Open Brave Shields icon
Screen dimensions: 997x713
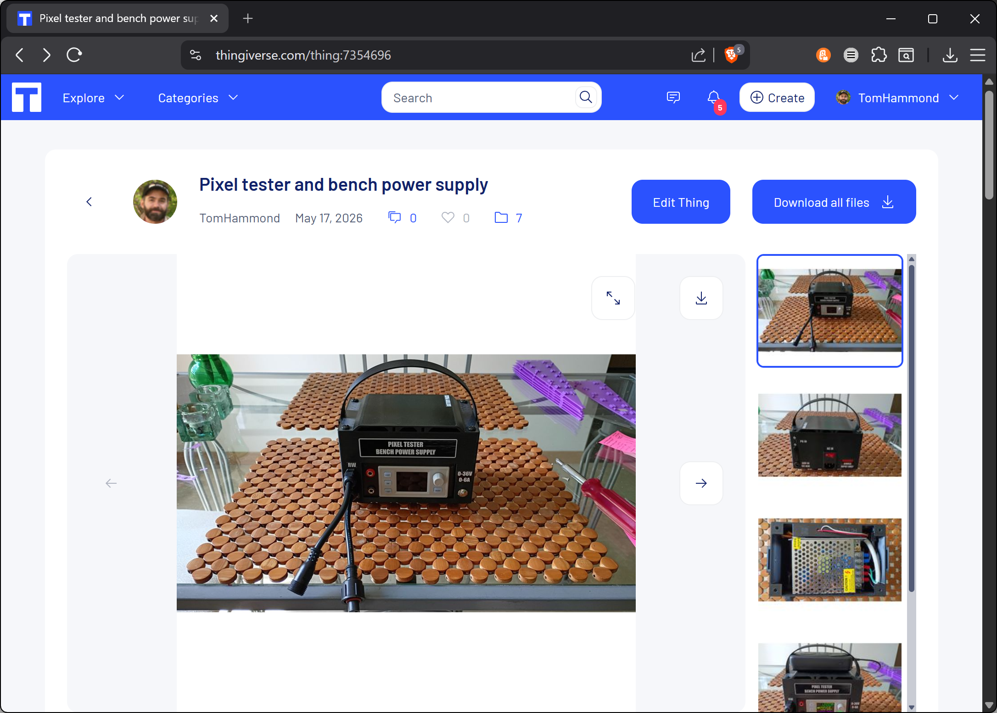point(732,55)
